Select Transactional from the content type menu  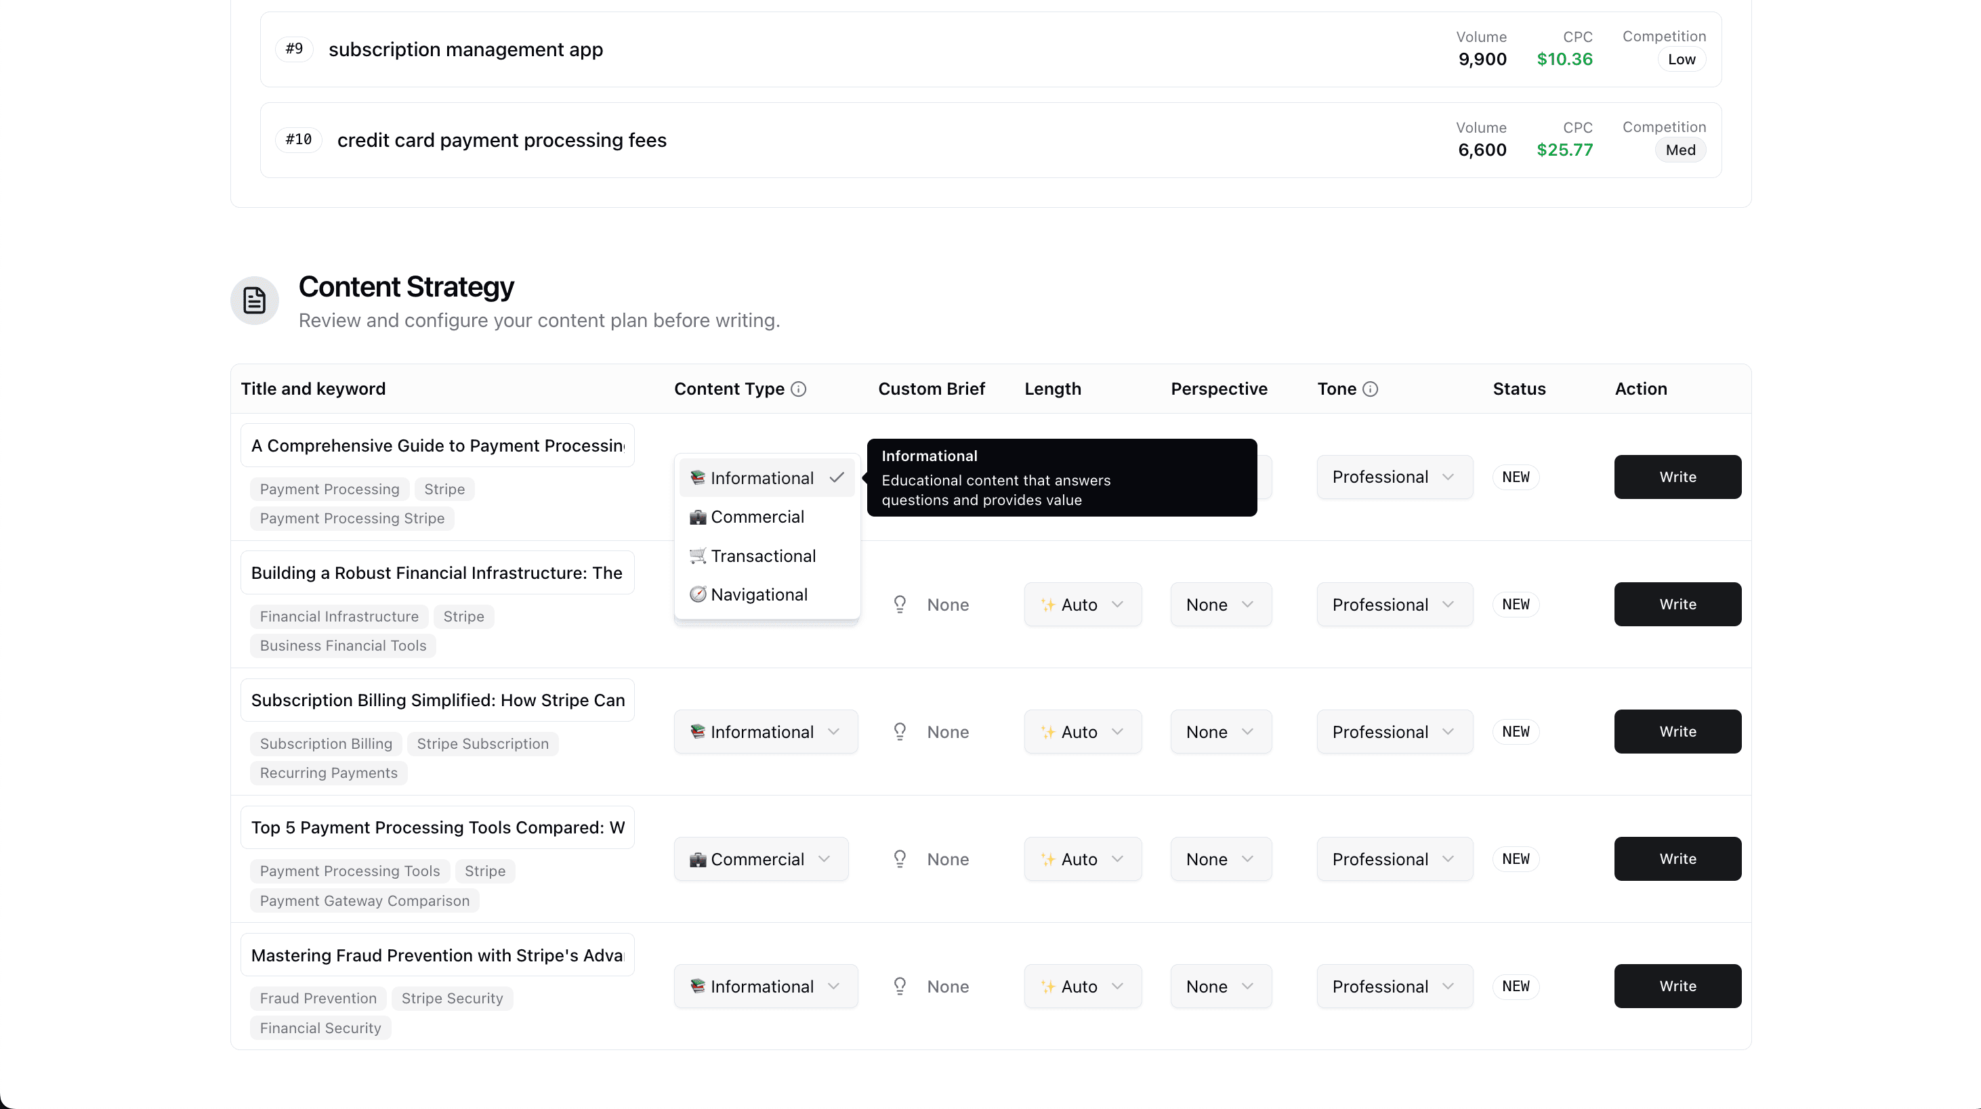[x=763, y=555]
